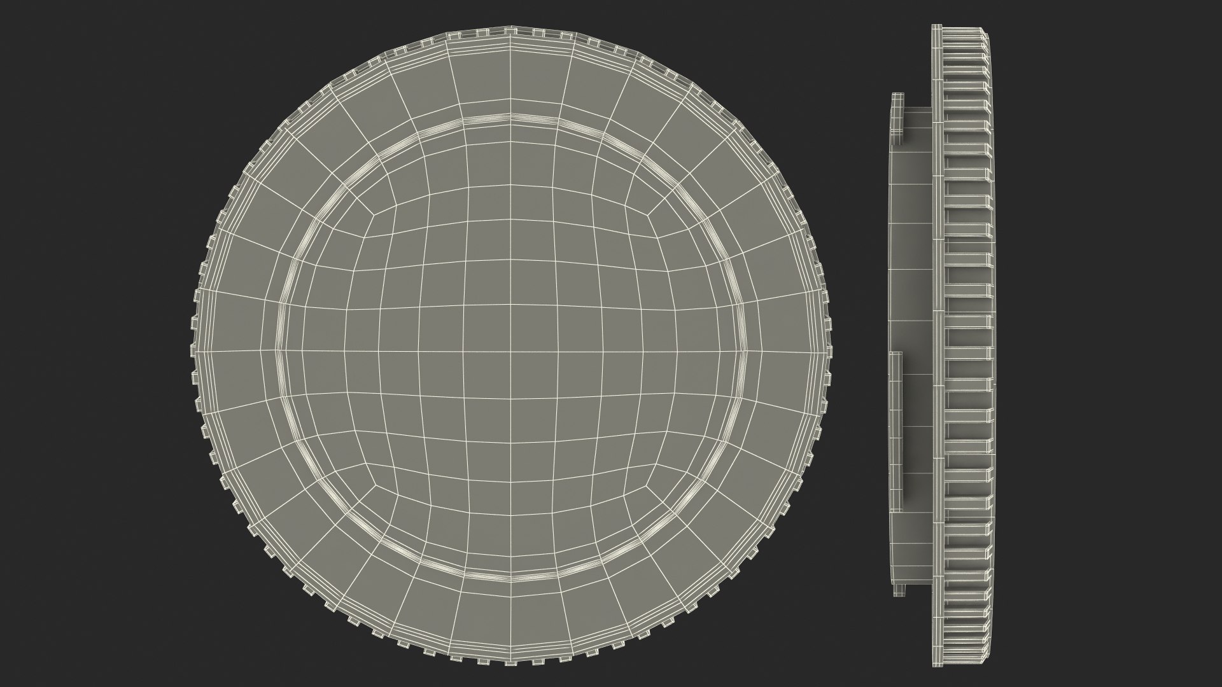Click the top edge tooth of the front disc
The height and width of the screenshot is (687, 1222).
pyautogui.click(x=511, y=30)
